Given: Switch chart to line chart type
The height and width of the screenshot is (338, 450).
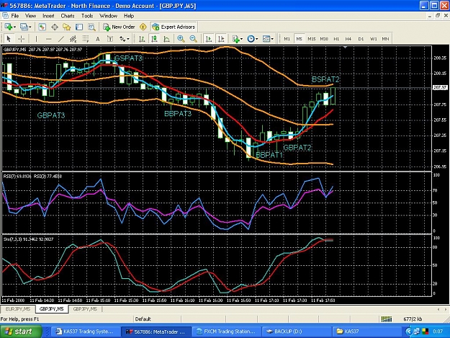Looking at the screenshot, I should [167, 39].
